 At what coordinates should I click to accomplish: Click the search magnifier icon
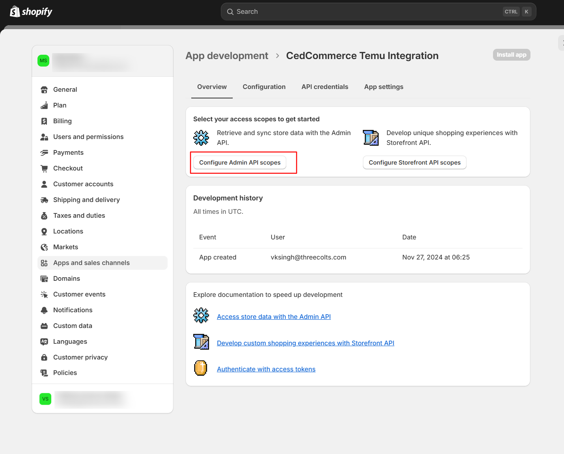point(230,12)
